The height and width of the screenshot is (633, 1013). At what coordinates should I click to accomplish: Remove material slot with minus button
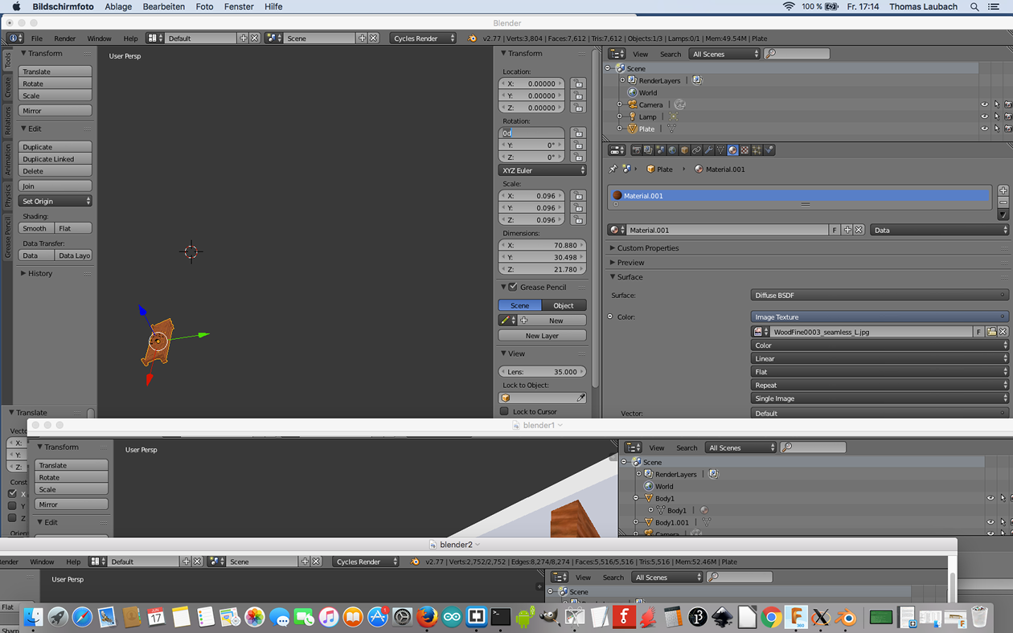point(1003,202)
